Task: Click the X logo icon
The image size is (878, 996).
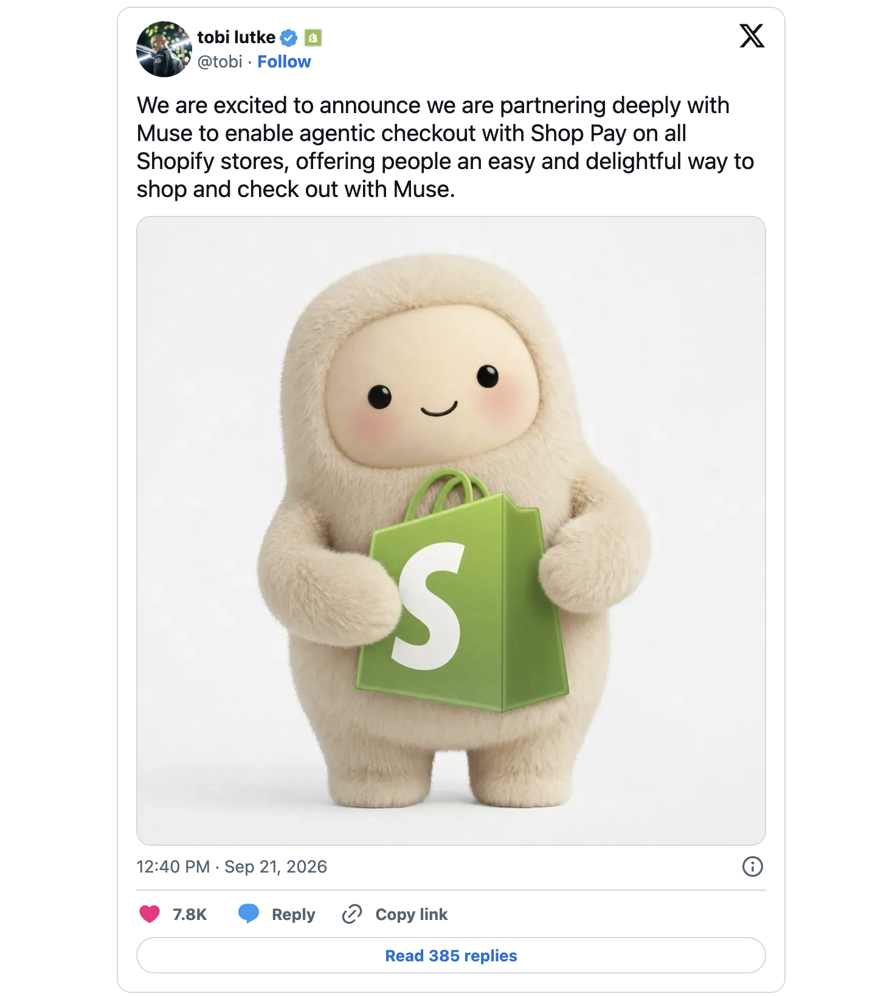Action: point(752,36)
